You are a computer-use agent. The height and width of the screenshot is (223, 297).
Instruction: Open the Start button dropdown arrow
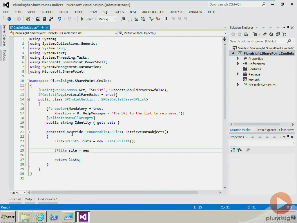[x=95, y=19]
